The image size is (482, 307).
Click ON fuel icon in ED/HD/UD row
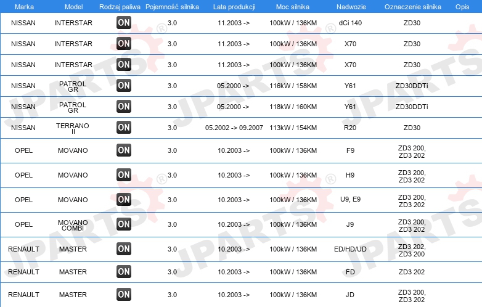click(124, 249)
